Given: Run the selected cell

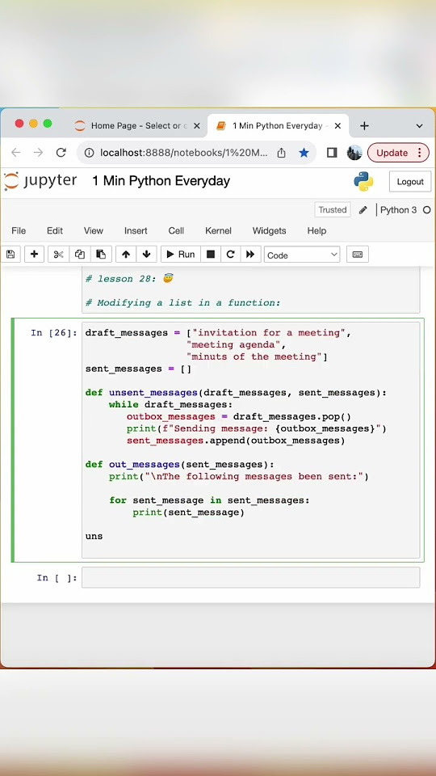Looking at the screenshot, I should (x=180, y=255).
